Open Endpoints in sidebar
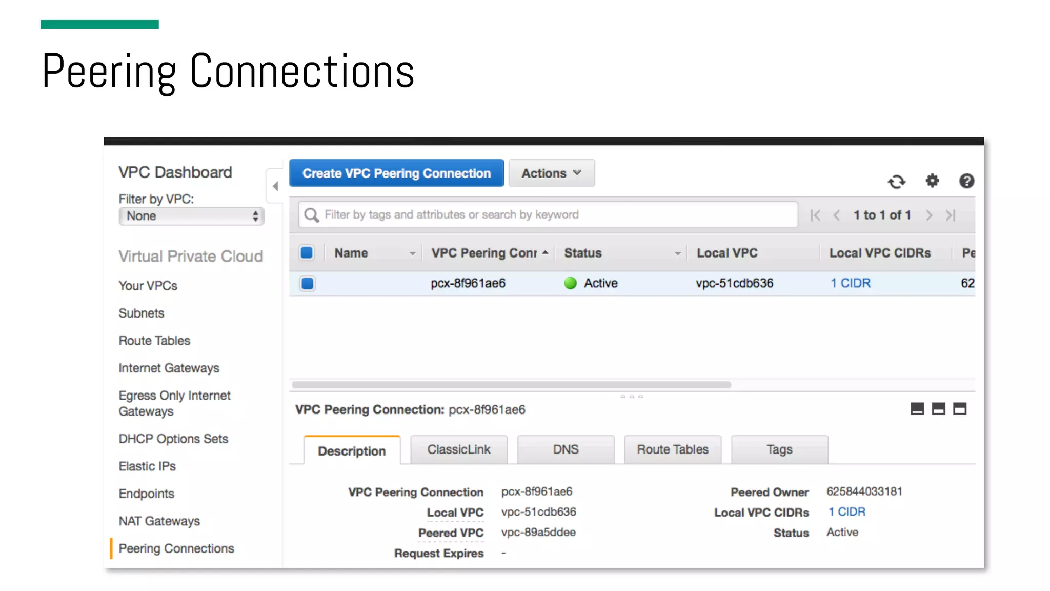 [x=147, y=494]
